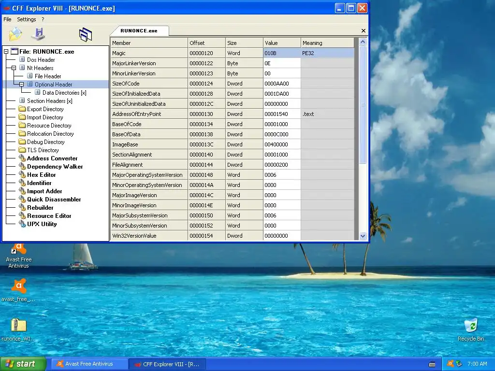This screenshot has width=495, height=371.
Task: Open the Export Directory folder
Action: coord(45,109)
